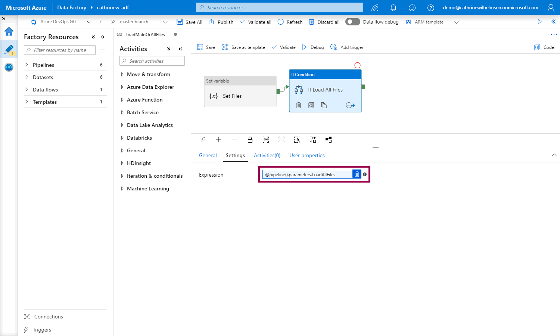Toggle Data flow debug switch
The height and width of the screenshot is (336, 560).
click(x=352, y=22)
